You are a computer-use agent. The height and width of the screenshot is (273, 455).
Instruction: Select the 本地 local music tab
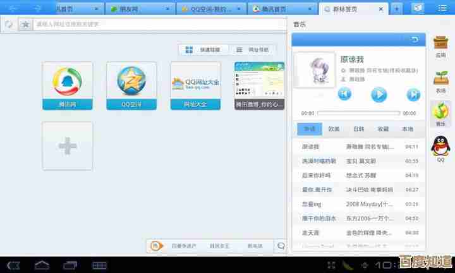[408, 129]
